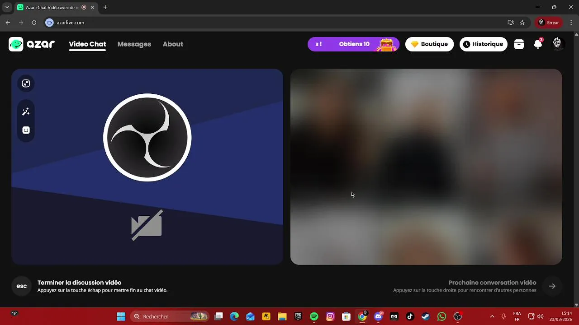Click the camera-off icon
The height and width of the screenshot is (325, 579).
click(147, 225)
